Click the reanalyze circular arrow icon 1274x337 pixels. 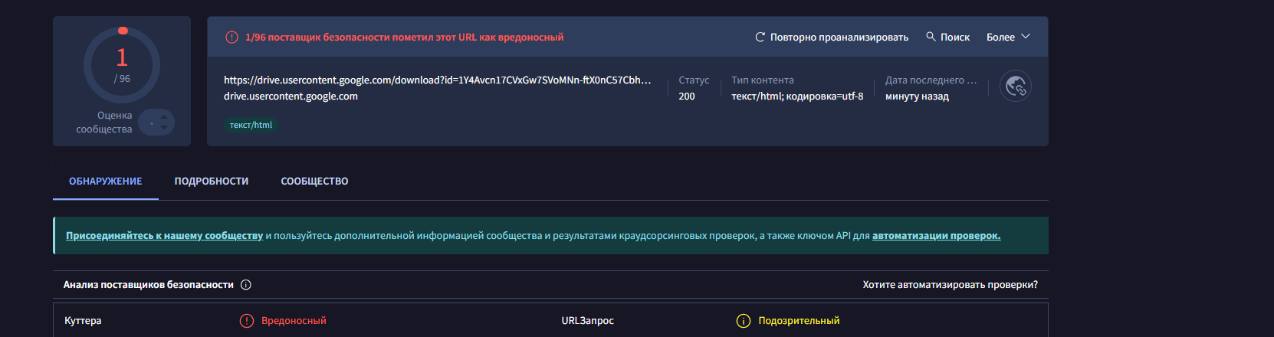click(x=760, y=37)
